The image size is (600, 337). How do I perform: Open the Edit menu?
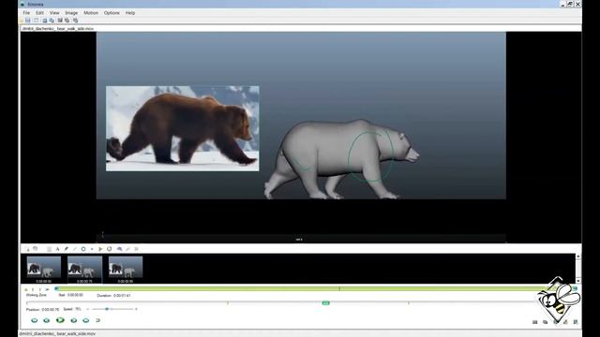pos(39,13)
